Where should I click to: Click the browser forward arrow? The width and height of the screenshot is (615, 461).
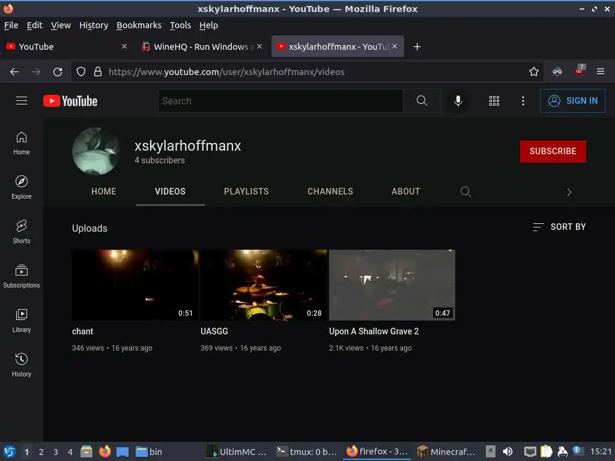[x=35, y=72]
